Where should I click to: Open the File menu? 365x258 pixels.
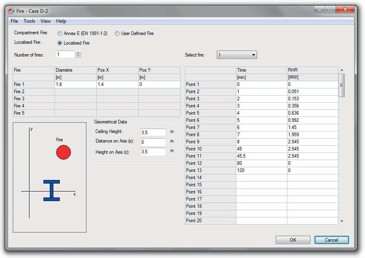pyautogui.click(x=14, y=21)
